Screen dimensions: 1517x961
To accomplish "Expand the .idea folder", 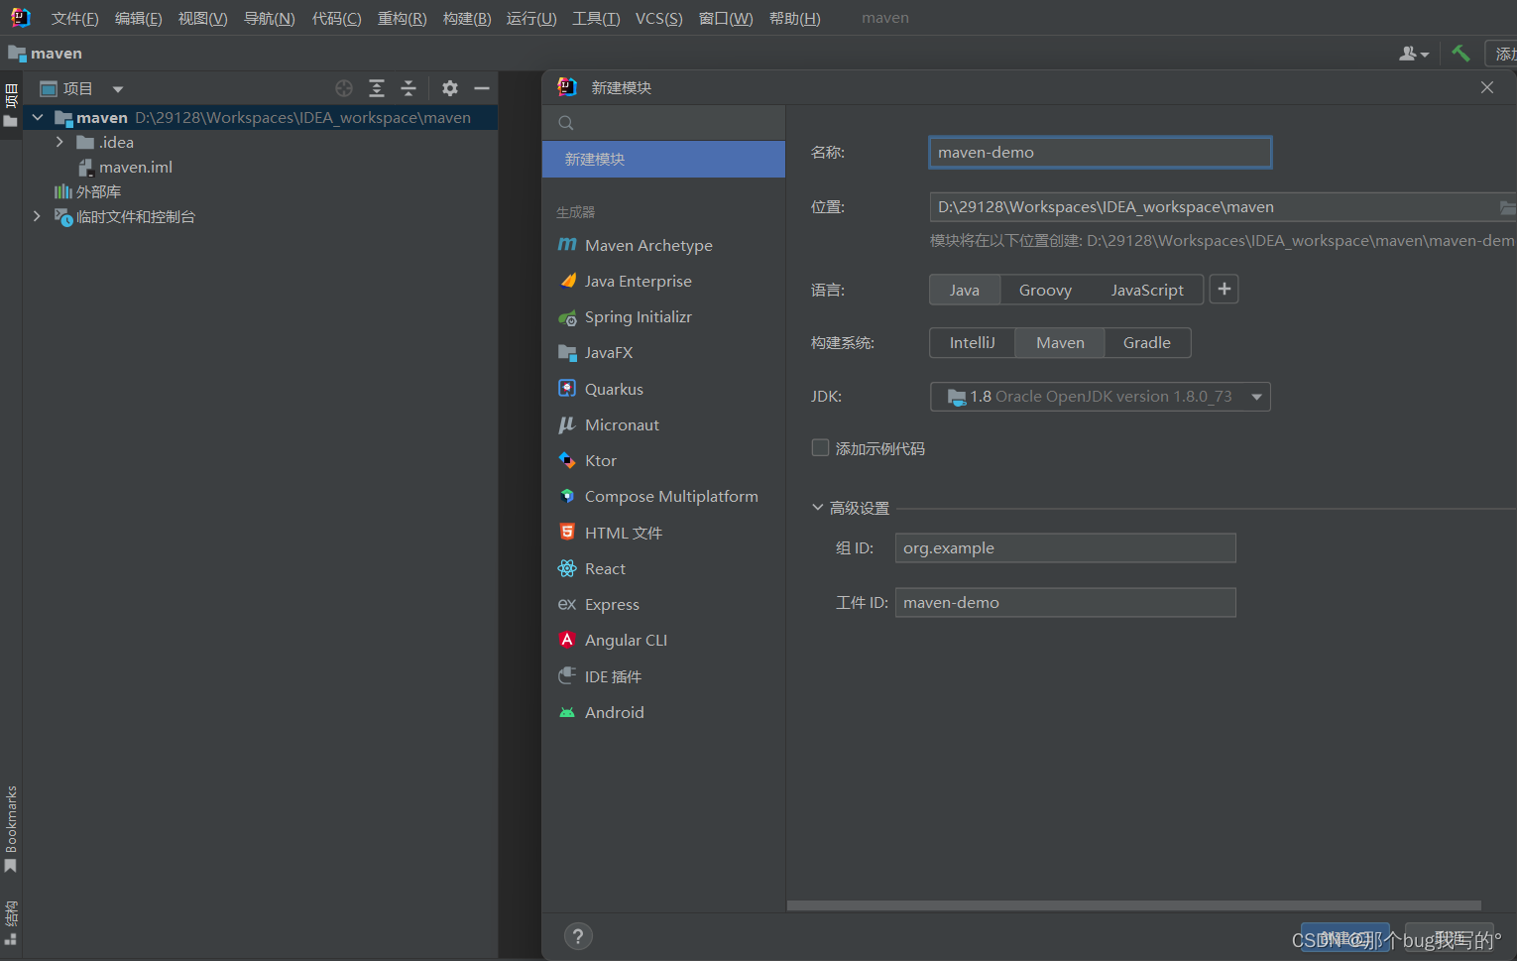I will (59, 142).
